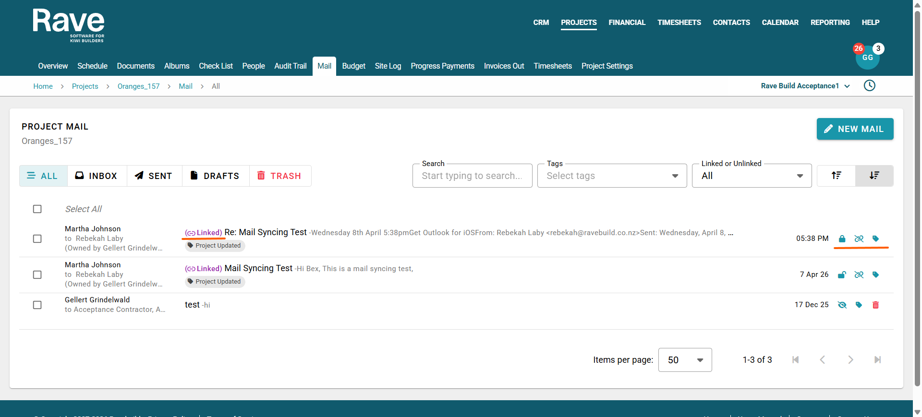Viewport: 922px width, 417px height.
Task: Select the checkbox for the Gellert Grindelwald email
Action: 37,305
